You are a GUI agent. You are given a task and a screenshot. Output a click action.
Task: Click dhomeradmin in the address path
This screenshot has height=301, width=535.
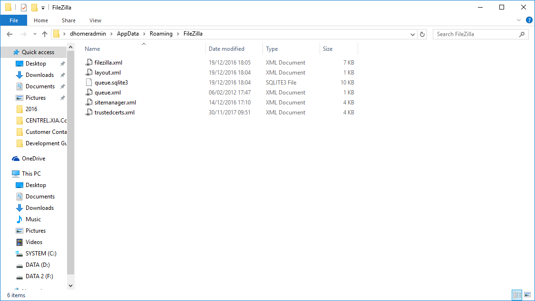point(88,34)
